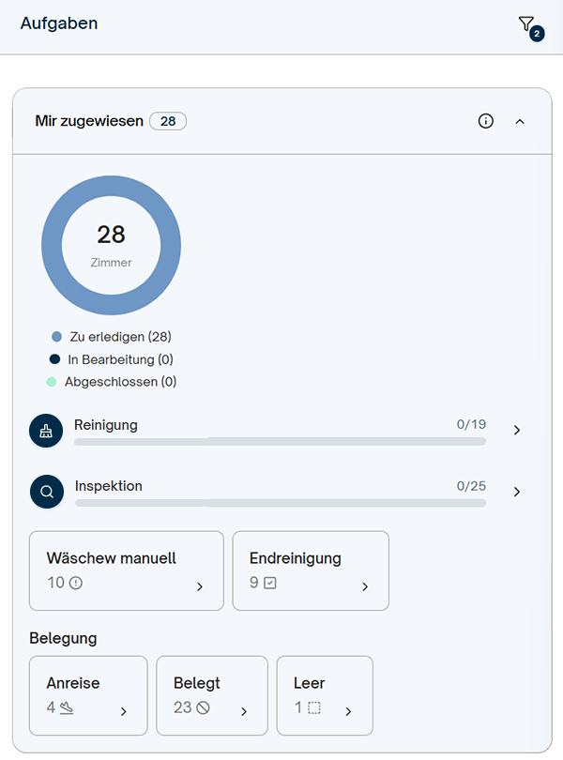The height and width of the screenshot is (760, 563).
Task: Open the Wäschew manuell card
Action: tap(126, 570)
